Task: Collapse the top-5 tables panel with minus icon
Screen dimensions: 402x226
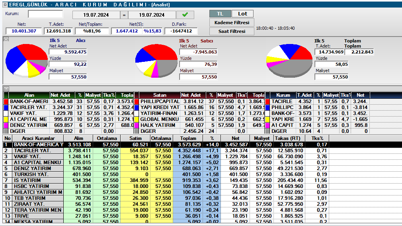Action: (x=6, y=88)
